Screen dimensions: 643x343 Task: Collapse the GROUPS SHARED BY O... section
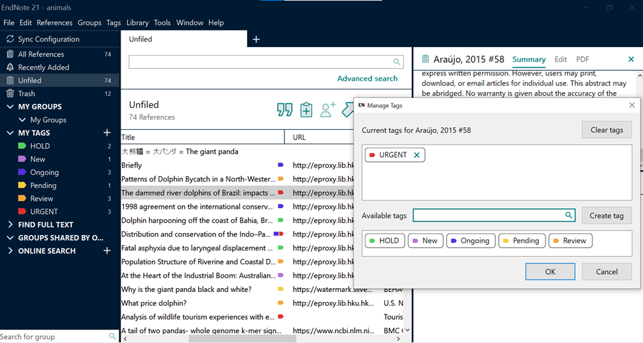pyautogui.click(x=10, y=238)
